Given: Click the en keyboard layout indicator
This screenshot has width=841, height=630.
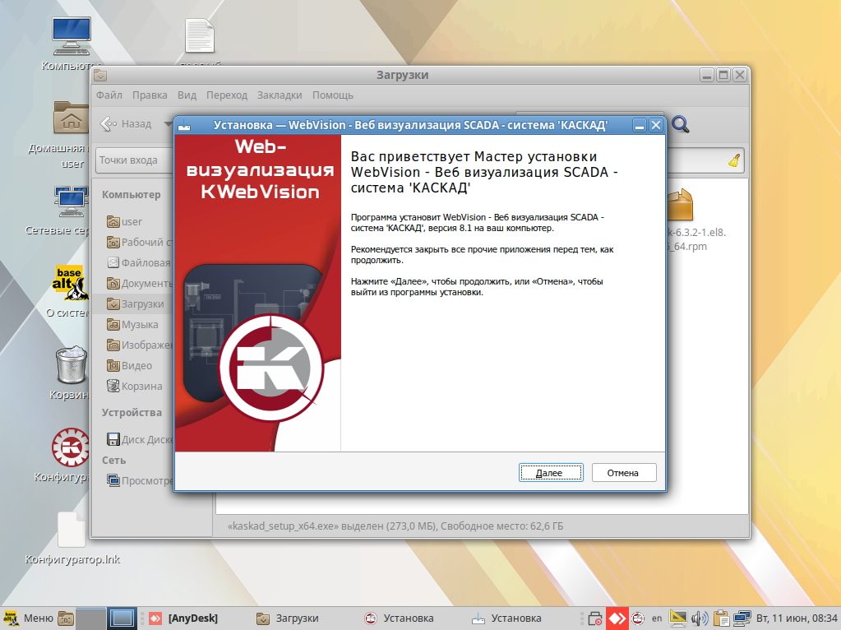Looking at the screenshot, I should [x=657, y=618].
